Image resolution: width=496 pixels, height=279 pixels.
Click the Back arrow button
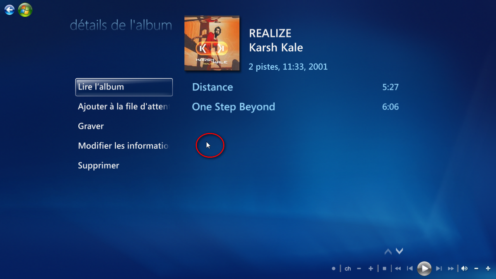(10, 10)
